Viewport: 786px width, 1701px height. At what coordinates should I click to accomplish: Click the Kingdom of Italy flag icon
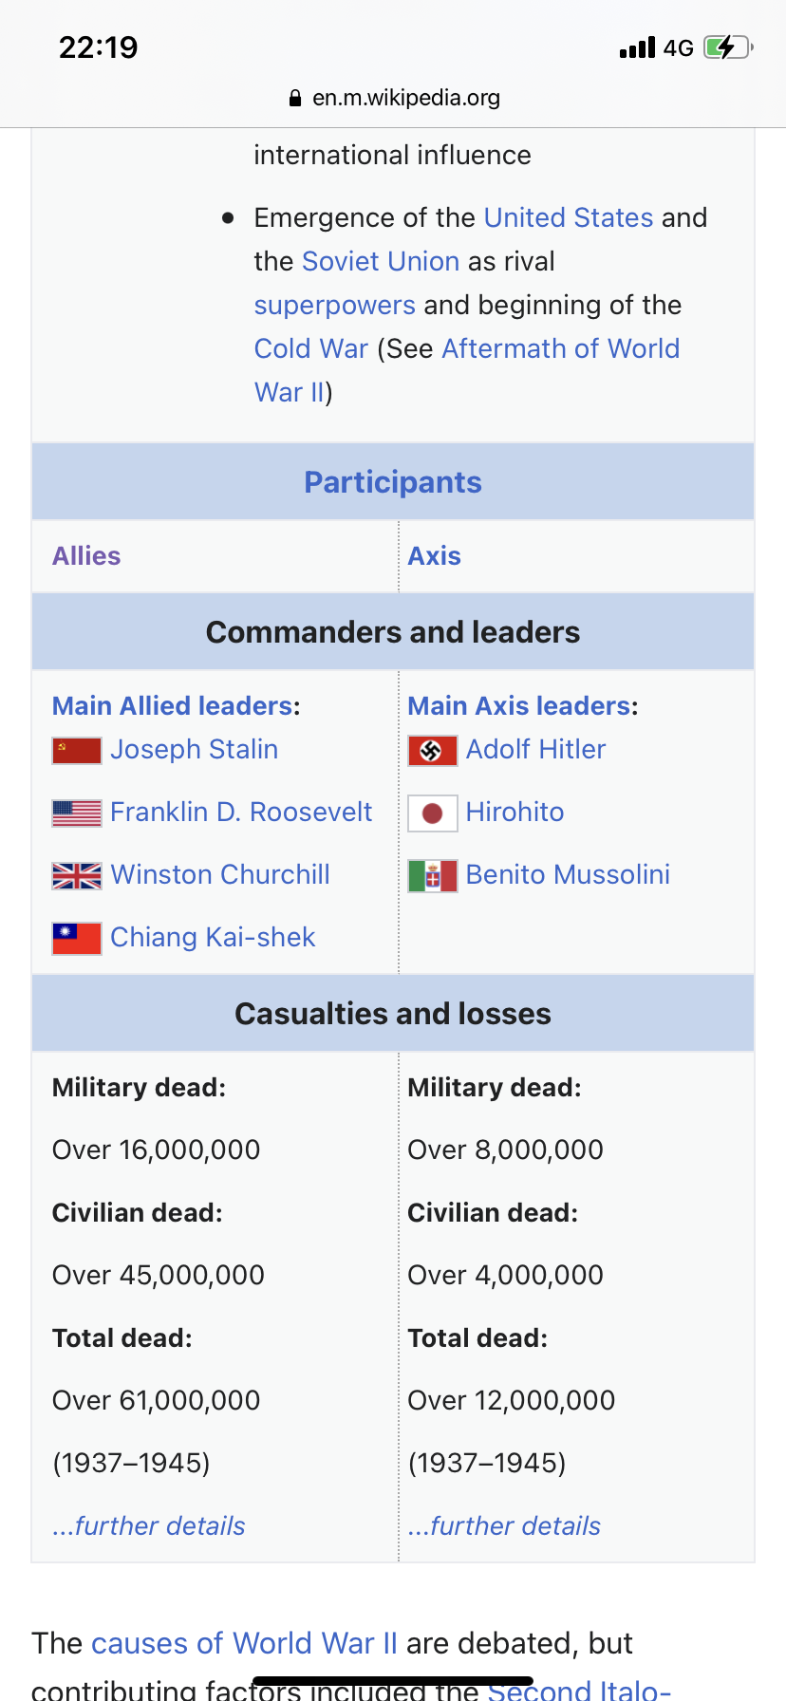(432, 876)
